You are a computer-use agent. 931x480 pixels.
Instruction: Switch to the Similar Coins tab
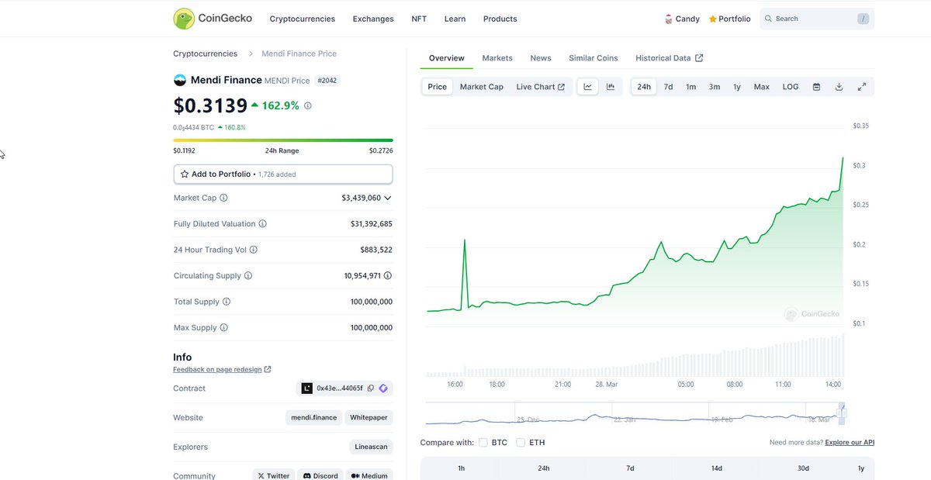(x=594, y=58)
